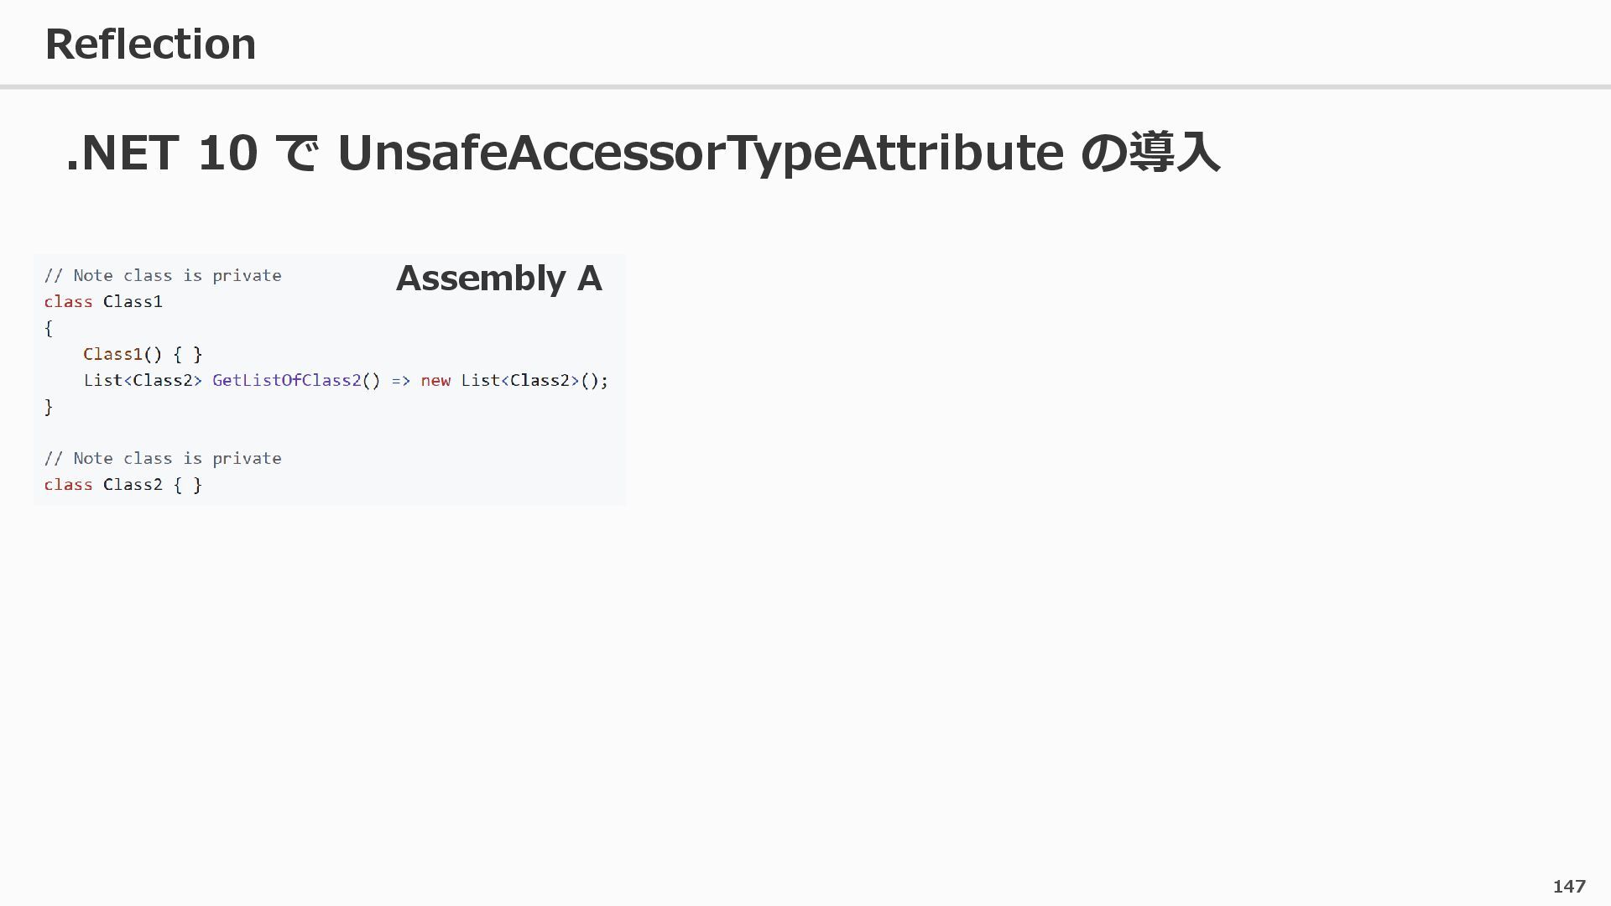The image size is (1611, 906).
Task: Click the で character in heading
Action: [x=297, y=153]
